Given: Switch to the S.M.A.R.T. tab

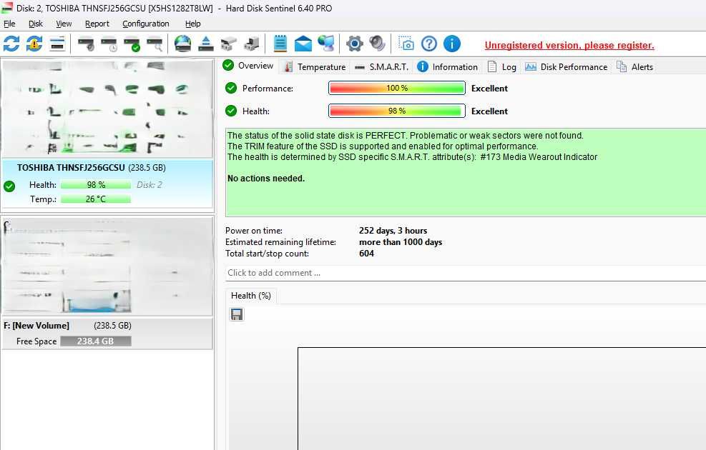Looking at the screenshot, I should (x=381, y=67).
